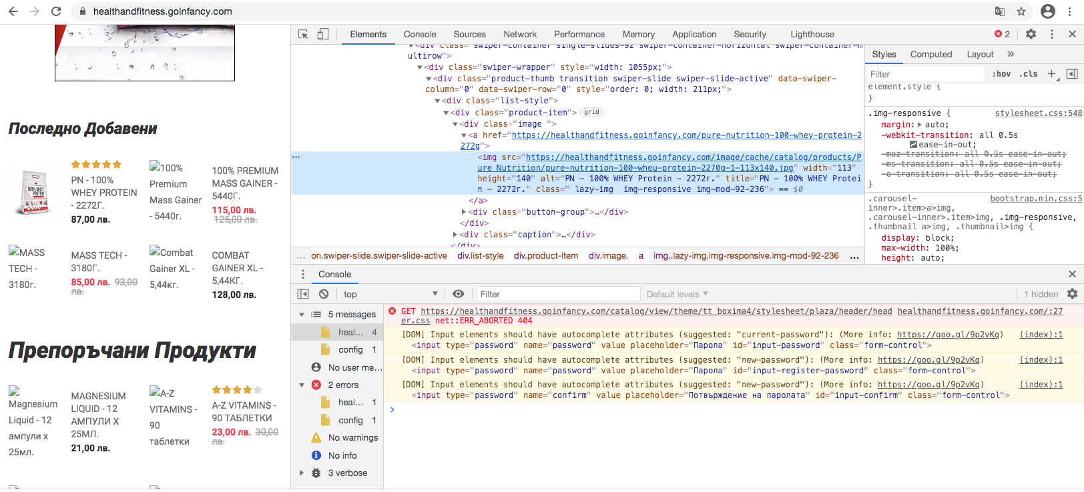Open the Console drawer three-dot menu
1084x492 pixels.
[x=303, y=274]
